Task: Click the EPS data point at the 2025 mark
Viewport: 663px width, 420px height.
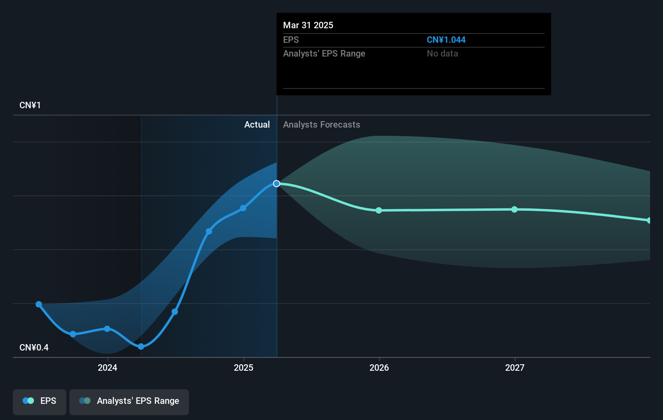Action: (243, 208)
